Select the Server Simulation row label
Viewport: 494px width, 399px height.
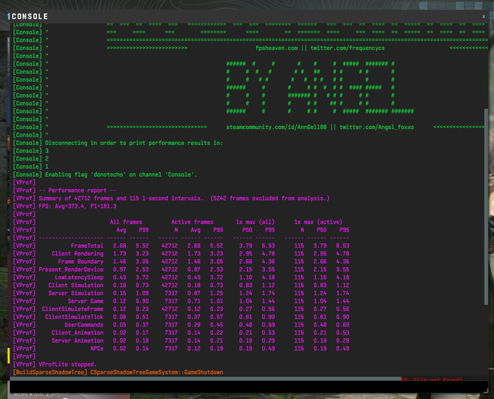click(x=77, y=293)
